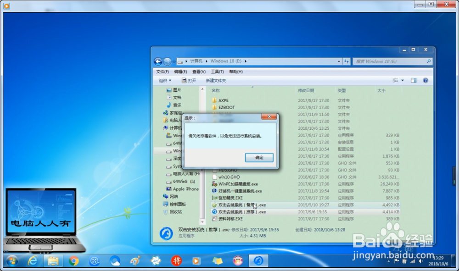
Task: Toggle the preview pane icon
Action: coord(414,80)
